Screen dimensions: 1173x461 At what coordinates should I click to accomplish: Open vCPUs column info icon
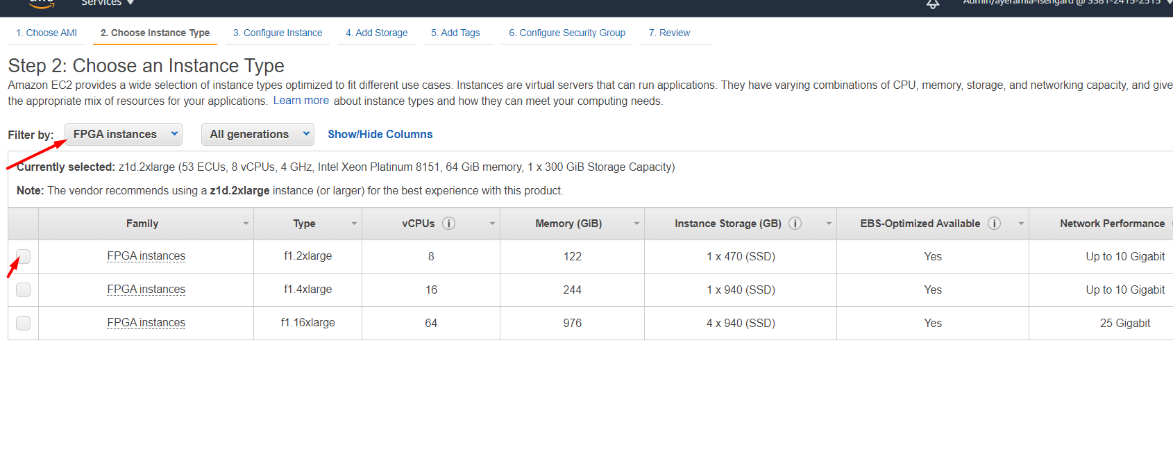449,224
